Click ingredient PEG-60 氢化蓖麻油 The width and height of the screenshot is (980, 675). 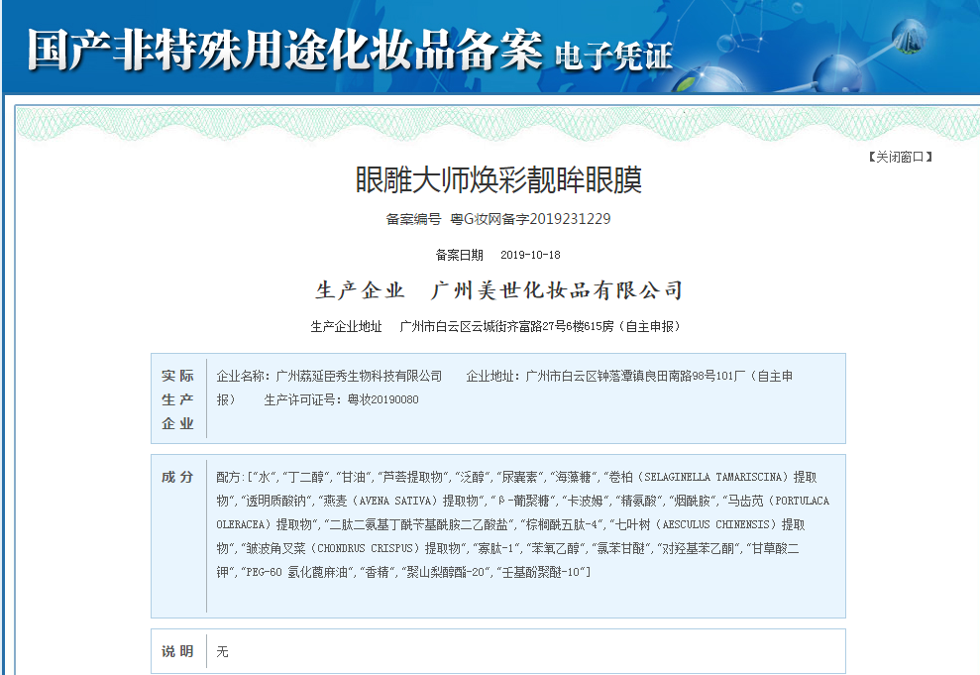(297, 572)
